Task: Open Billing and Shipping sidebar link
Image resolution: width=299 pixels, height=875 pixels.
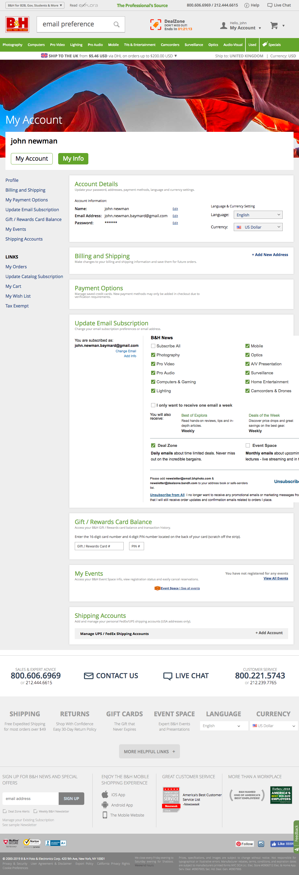Action: [26, 190]
